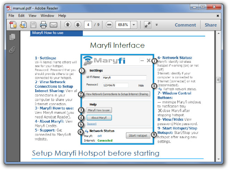Open the Share pane
The height and width of the screenshot is (170, 229).
(x=211, y=25)
